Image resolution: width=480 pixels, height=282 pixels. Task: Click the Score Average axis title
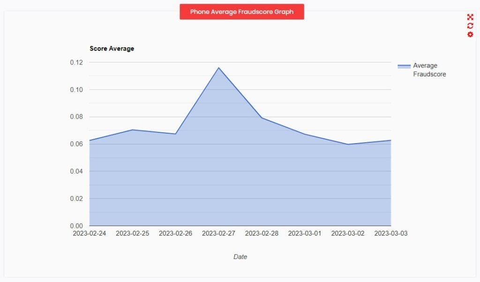[112, 48]
